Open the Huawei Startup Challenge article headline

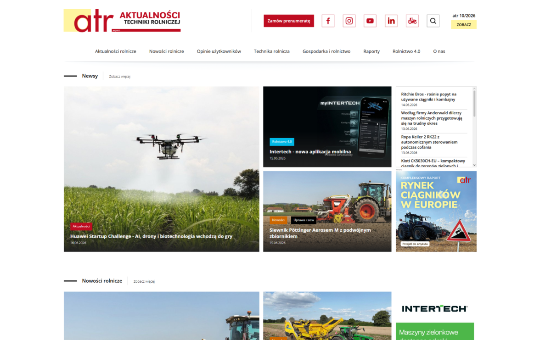pos(151,236)
